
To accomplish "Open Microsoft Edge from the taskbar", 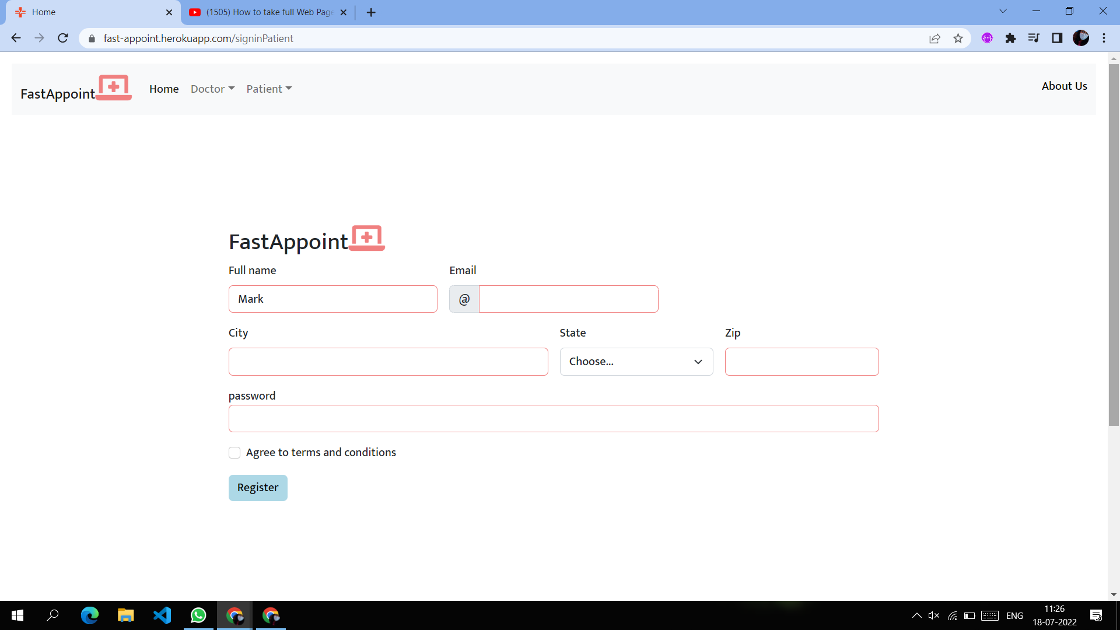I will pyautogui.click(x=90, y=615).
